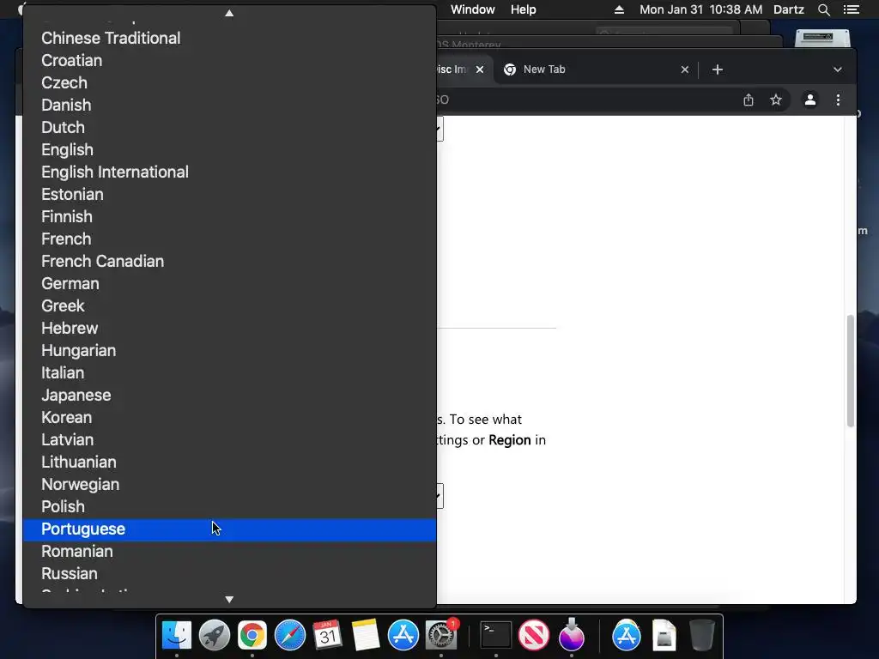
Task: Open the Trash in the dock
Action: [702, 635]
